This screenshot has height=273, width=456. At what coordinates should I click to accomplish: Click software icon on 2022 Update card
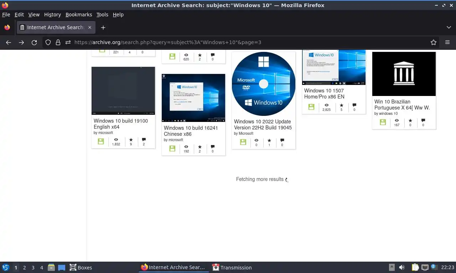(x=243, y=142)
